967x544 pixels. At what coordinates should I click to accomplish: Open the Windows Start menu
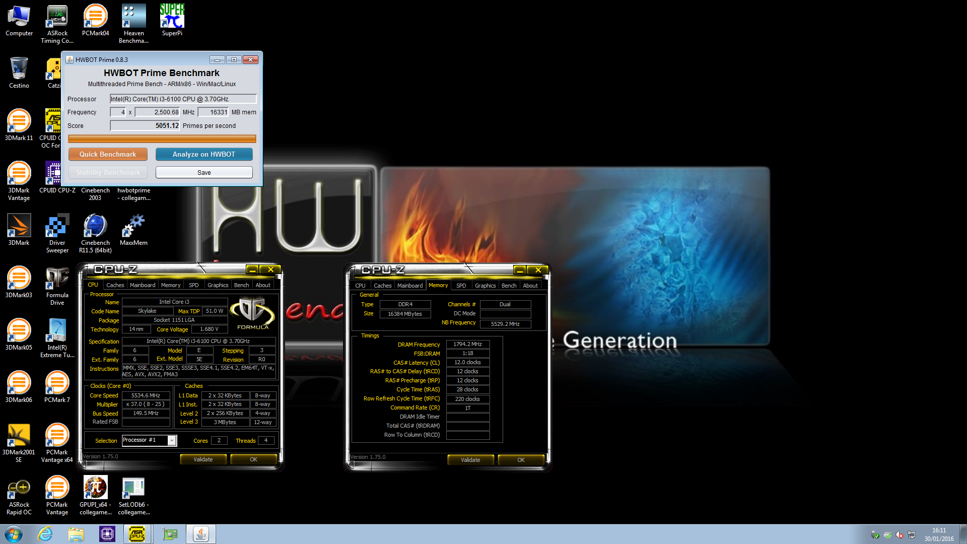click(x=14, y=534)
